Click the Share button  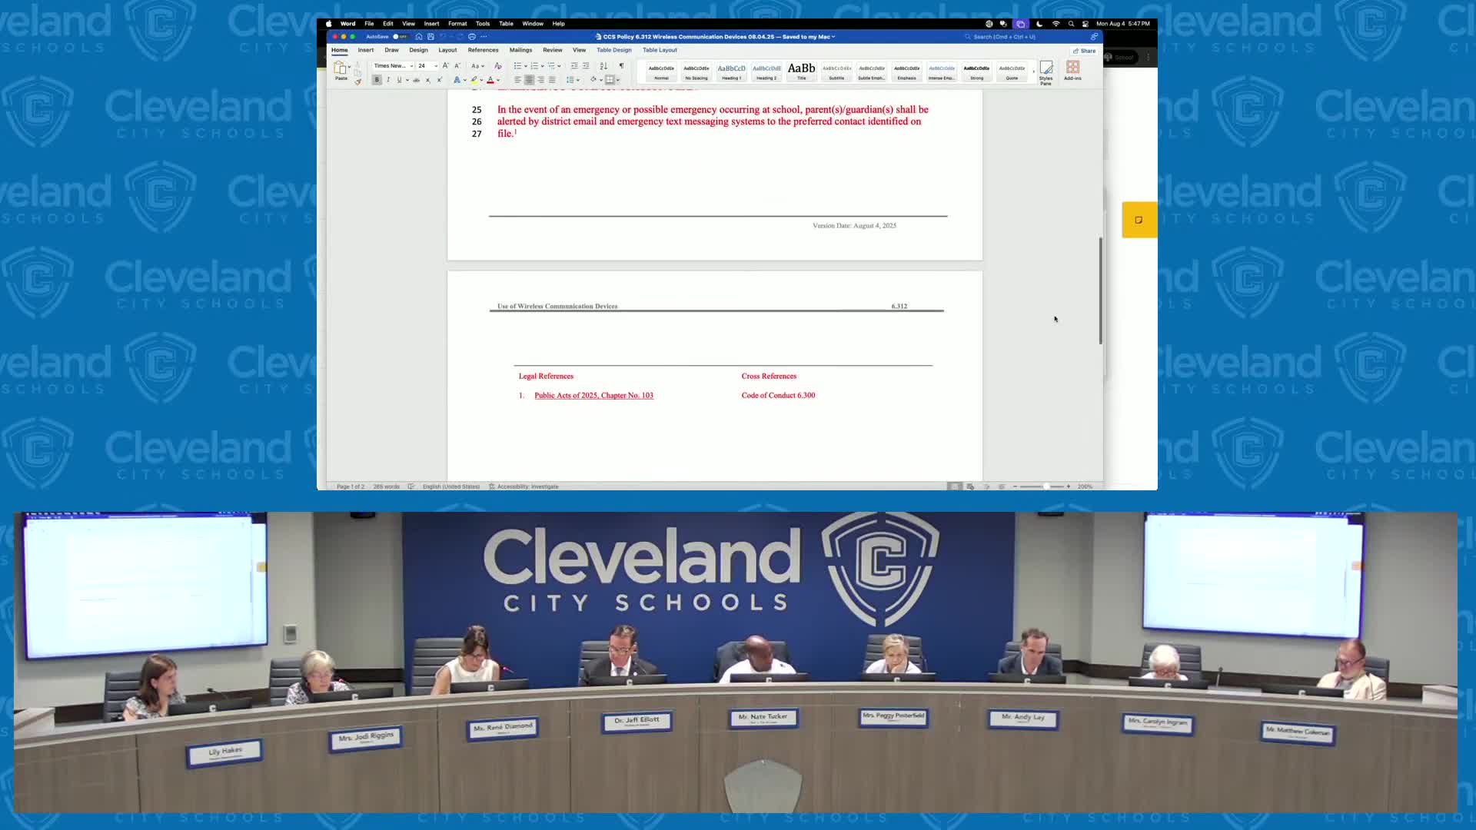coord(1085,51)
